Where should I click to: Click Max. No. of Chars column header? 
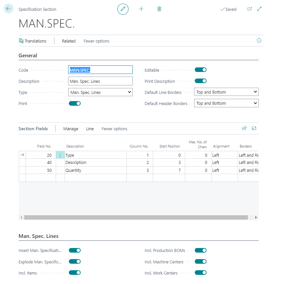pyautogui.click(x=198, y=145)
